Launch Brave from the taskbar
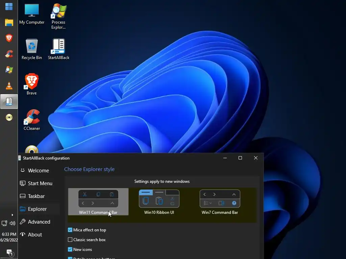 click(x=9, y=38)
